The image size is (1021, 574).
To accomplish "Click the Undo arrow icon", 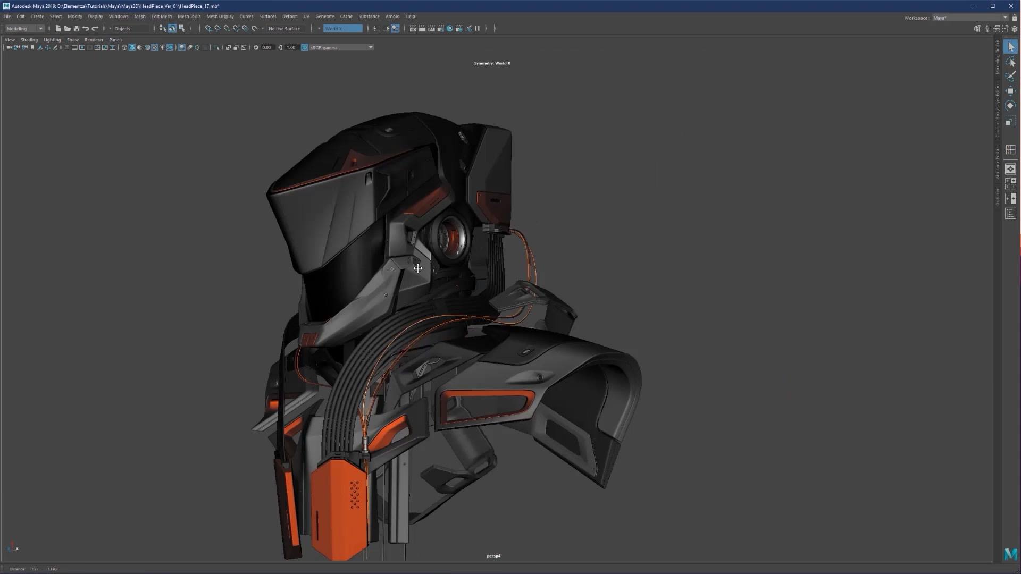I will click(86, 29).
